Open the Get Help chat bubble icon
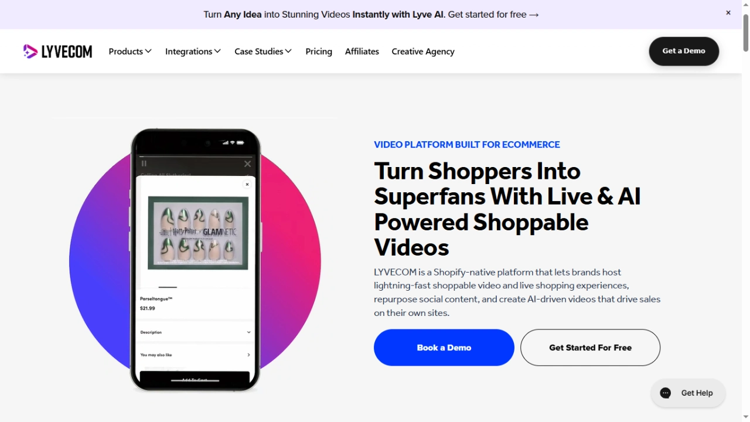Screen dimensions: 750x422 (x=665, y=393)
